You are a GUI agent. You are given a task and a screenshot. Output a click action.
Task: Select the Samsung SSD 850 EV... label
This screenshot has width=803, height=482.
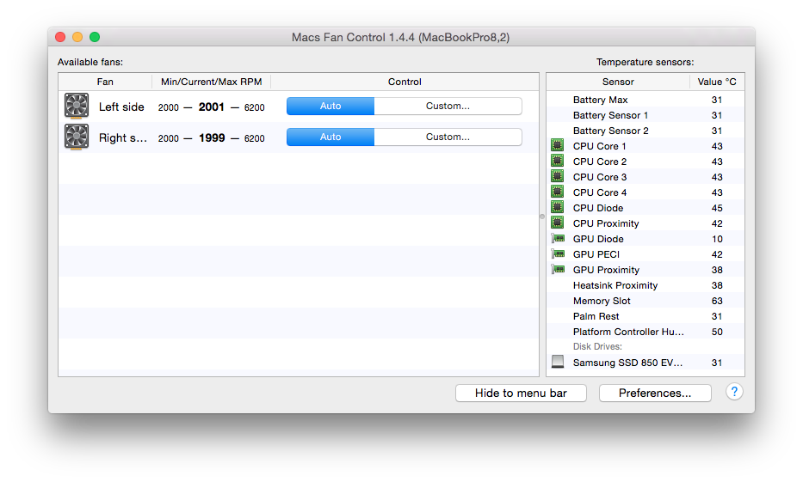coord(627,363)
